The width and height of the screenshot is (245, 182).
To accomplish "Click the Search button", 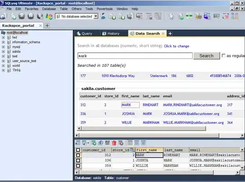I will [206, 56].
